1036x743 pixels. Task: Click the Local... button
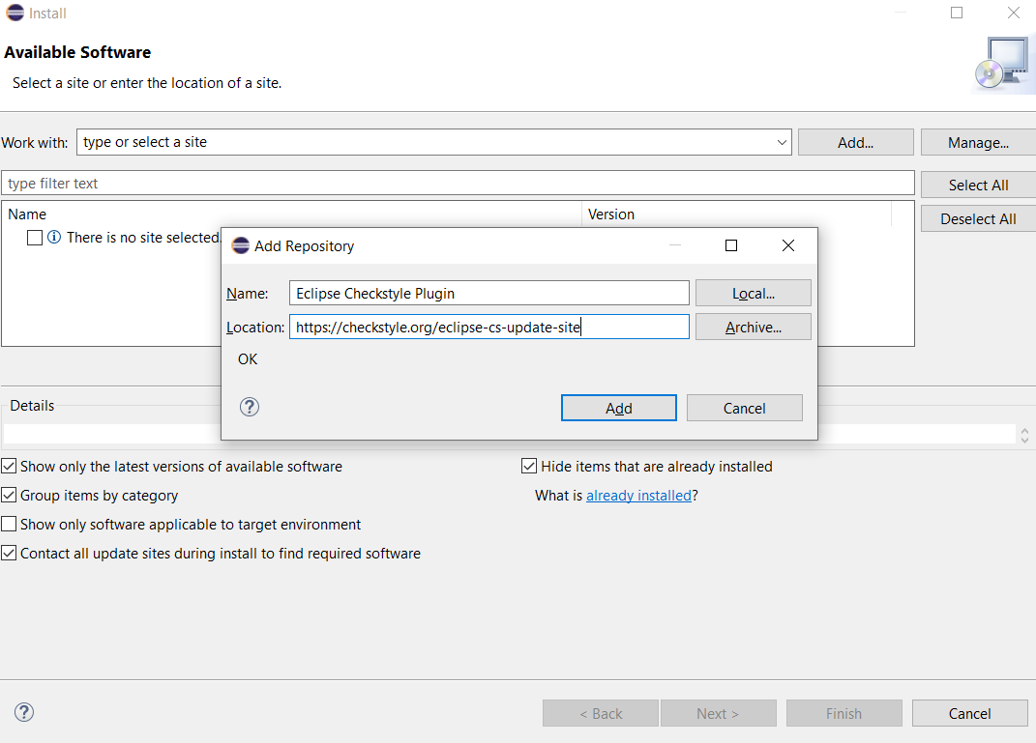point(754,293)
